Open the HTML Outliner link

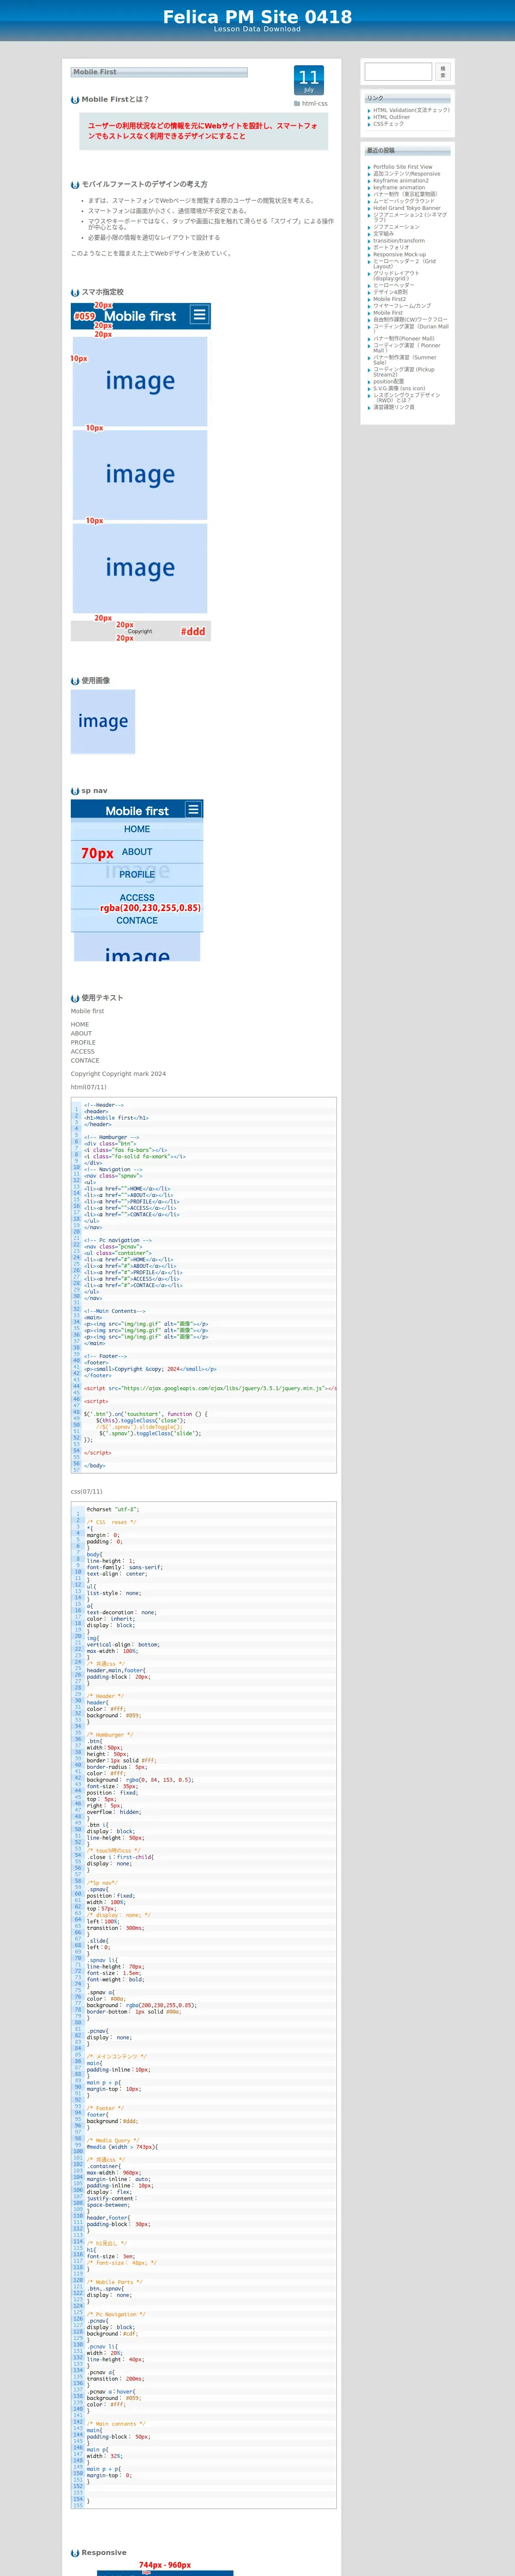(x=391, y=117)
